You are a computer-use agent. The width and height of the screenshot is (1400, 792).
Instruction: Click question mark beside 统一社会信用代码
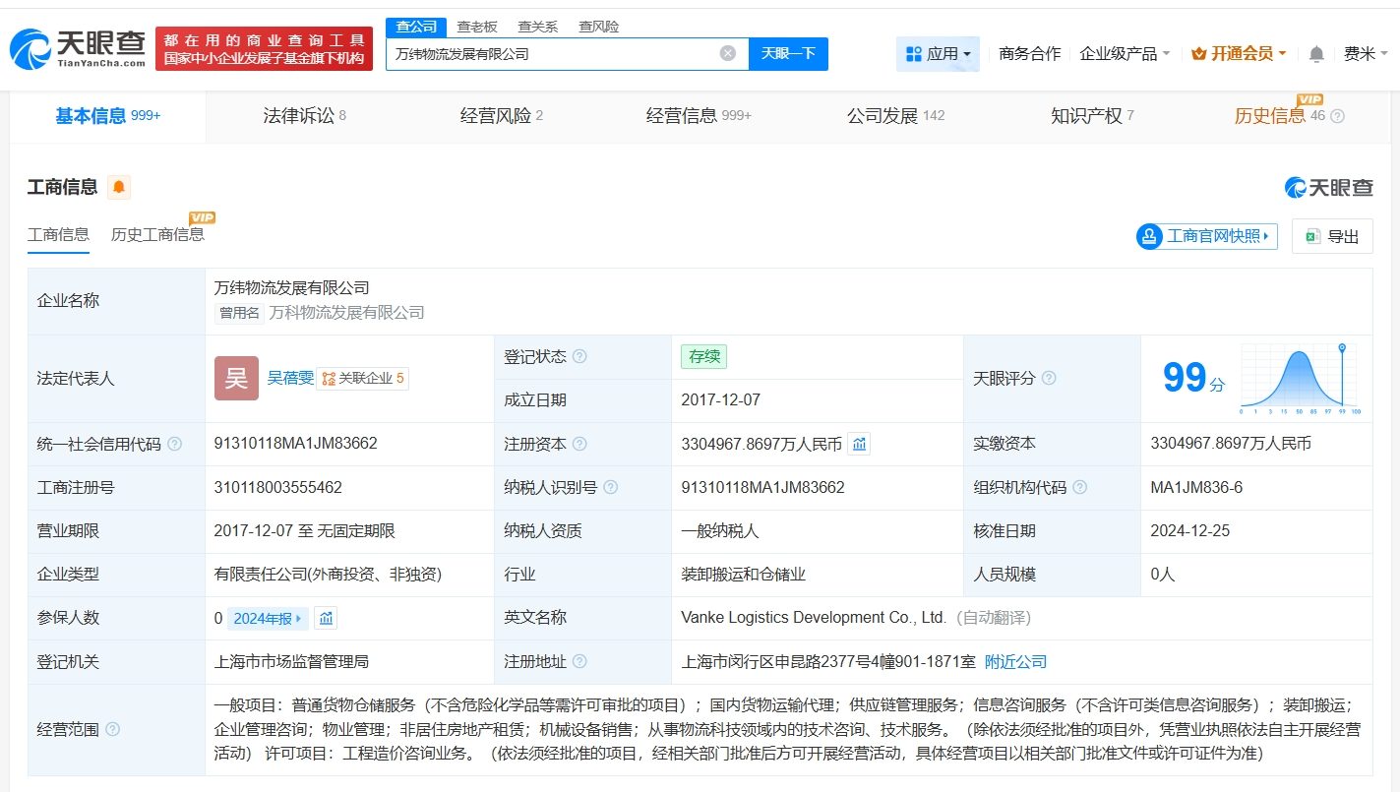173,444
